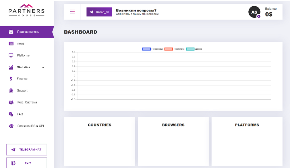Expand the Statistics submenu chevron

pyautogui.click(x=43, y=67)
